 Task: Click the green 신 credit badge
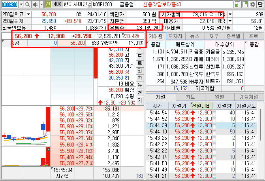(48, 4)
